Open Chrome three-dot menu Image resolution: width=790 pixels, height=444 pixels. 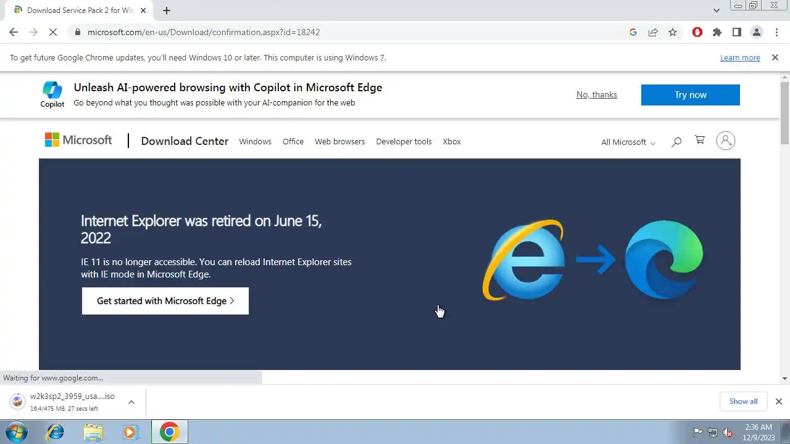tap(776, 32)
